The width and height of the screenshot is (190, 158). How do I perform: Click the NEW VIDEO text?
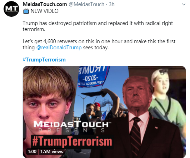[45, 11]
